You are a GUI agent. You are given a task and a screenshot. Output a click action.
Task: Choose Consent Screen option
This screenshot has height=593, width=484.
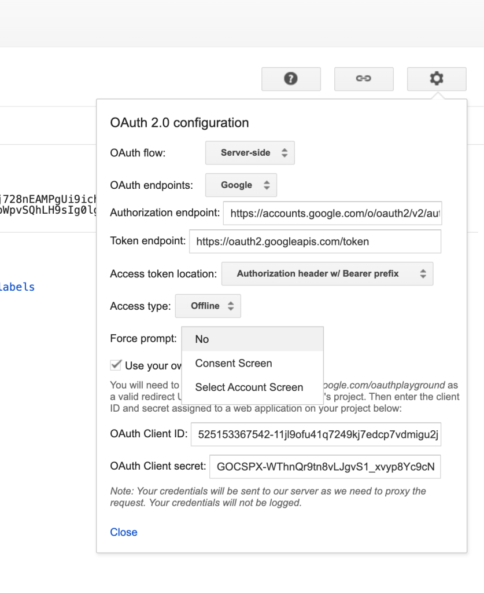click(x=253, y=364)
